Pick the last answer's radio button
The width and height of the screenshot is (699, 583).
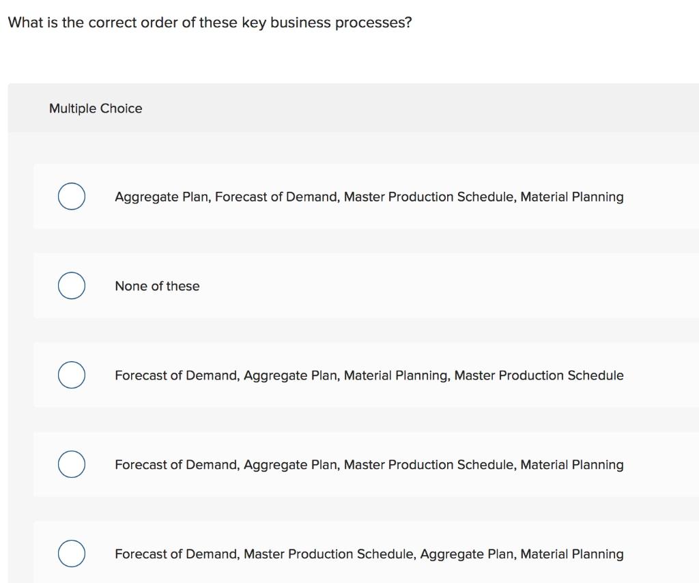pyautogui.click(x=71, y=554)
